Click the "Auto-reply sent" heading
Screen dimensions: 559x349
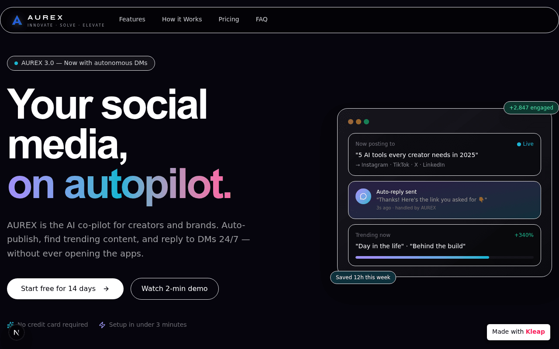click(x=397, y=192)
